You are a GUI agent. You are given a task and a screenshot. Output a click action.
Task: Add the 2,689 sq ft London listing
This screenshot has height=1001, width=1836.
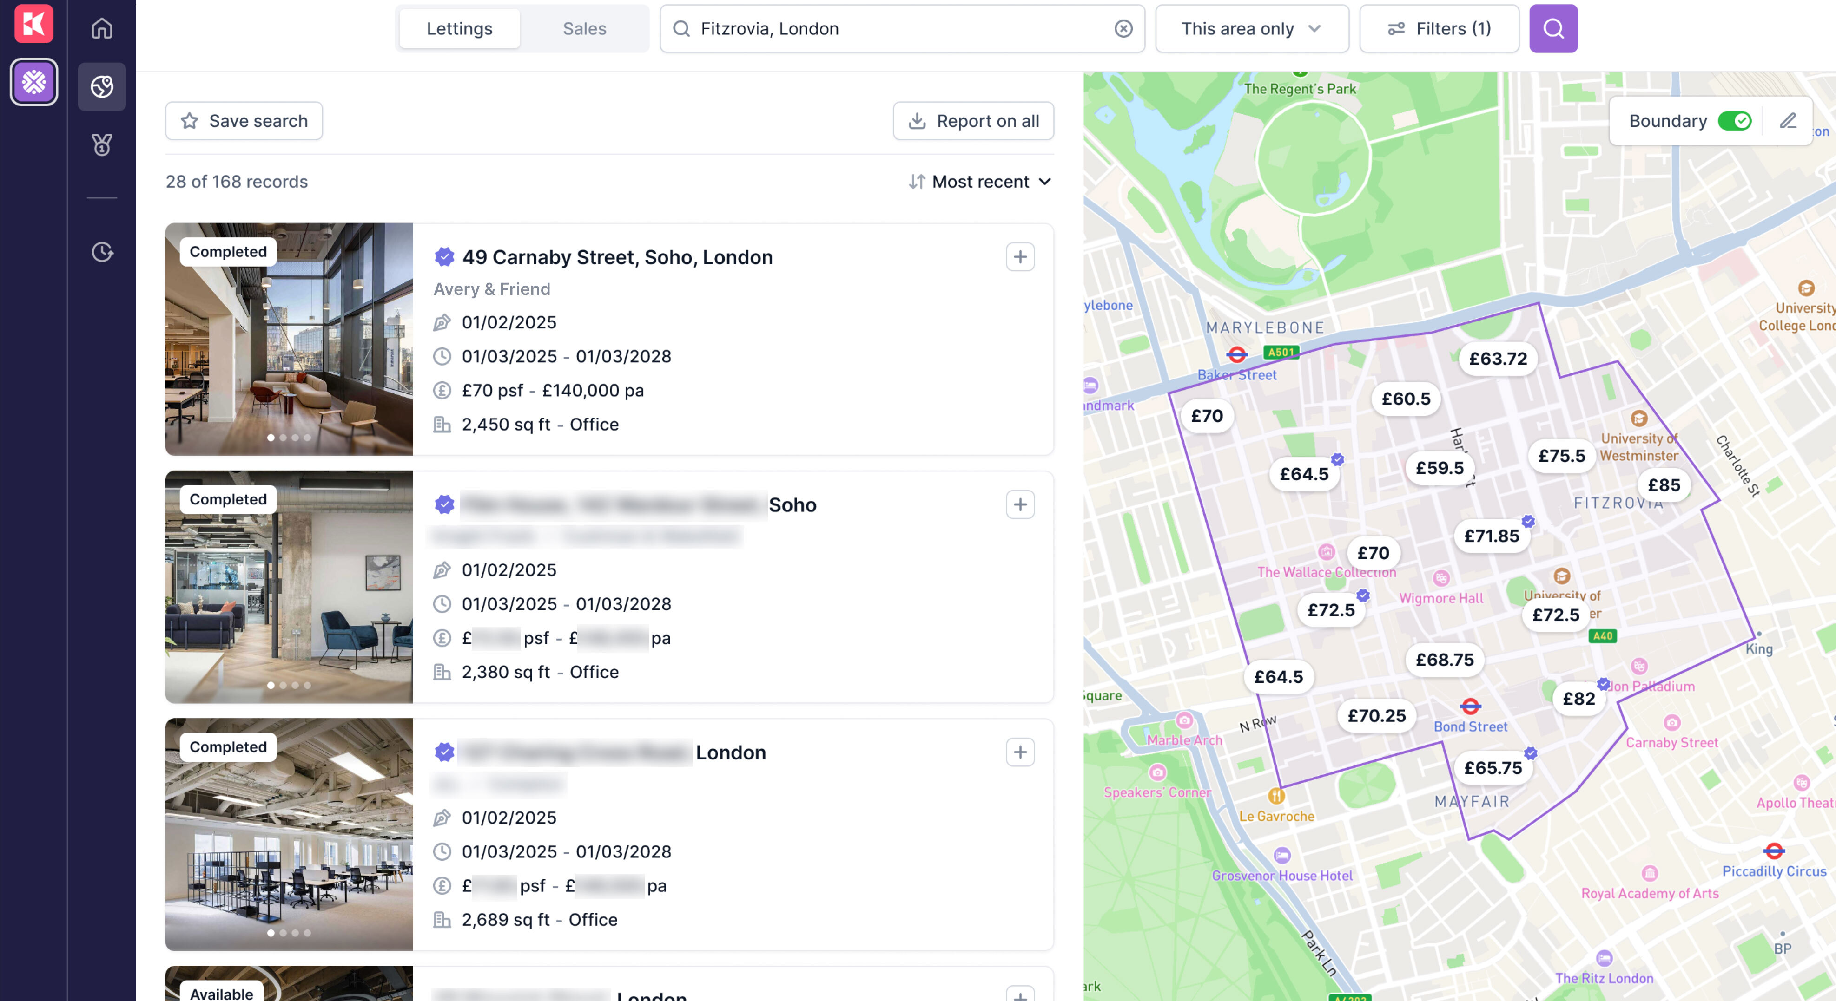[x=1020, y=752]
